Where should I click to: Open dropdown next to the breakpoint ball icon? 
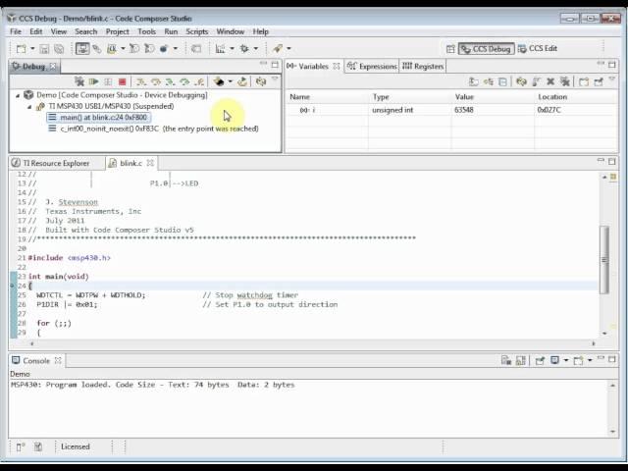click(175, 49)
